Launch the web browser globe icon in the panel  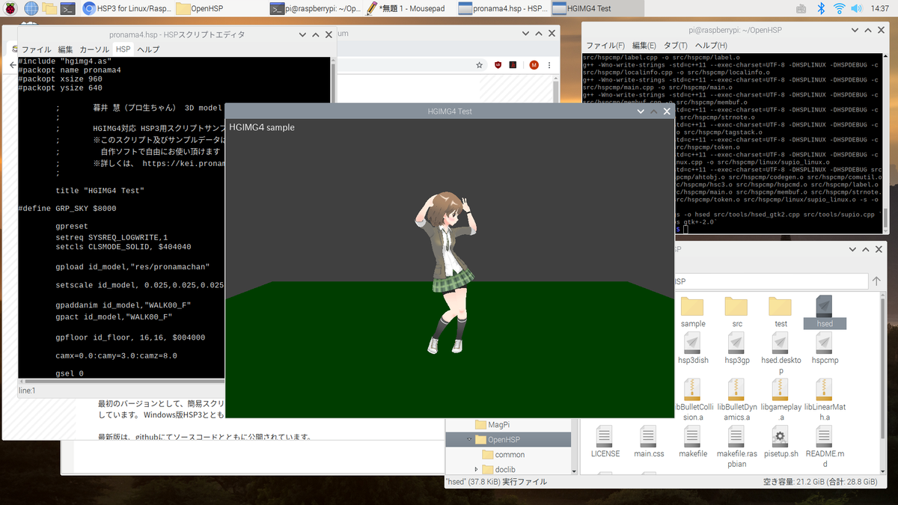coord(31,9)
